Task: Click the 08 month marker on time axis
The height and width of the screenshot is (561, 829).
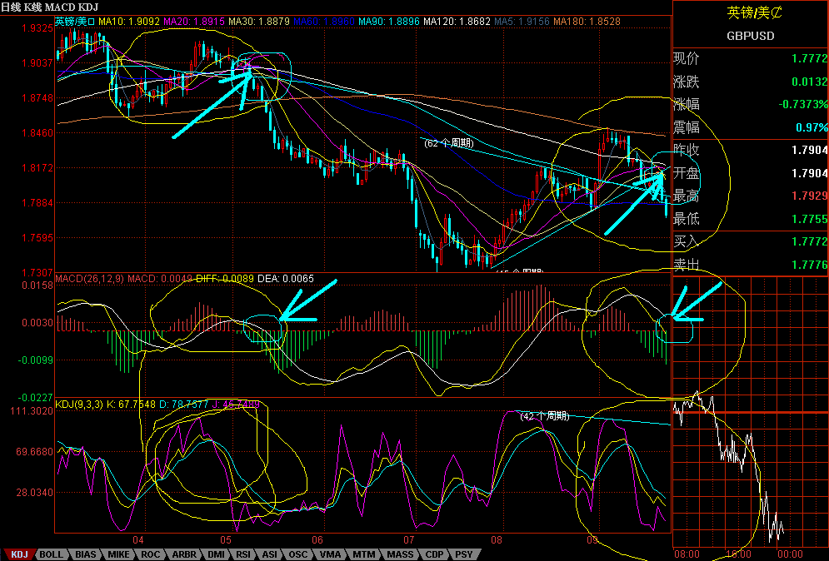Action: tap(496, 540)
